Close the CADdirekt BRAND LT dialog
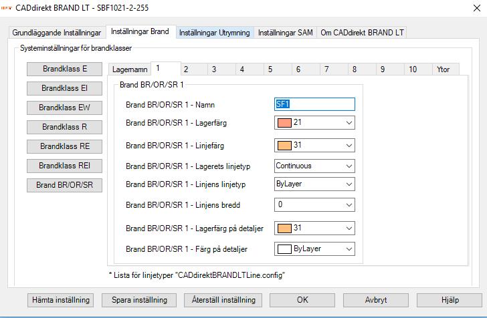The image size is (487, 318). [477, 8]
